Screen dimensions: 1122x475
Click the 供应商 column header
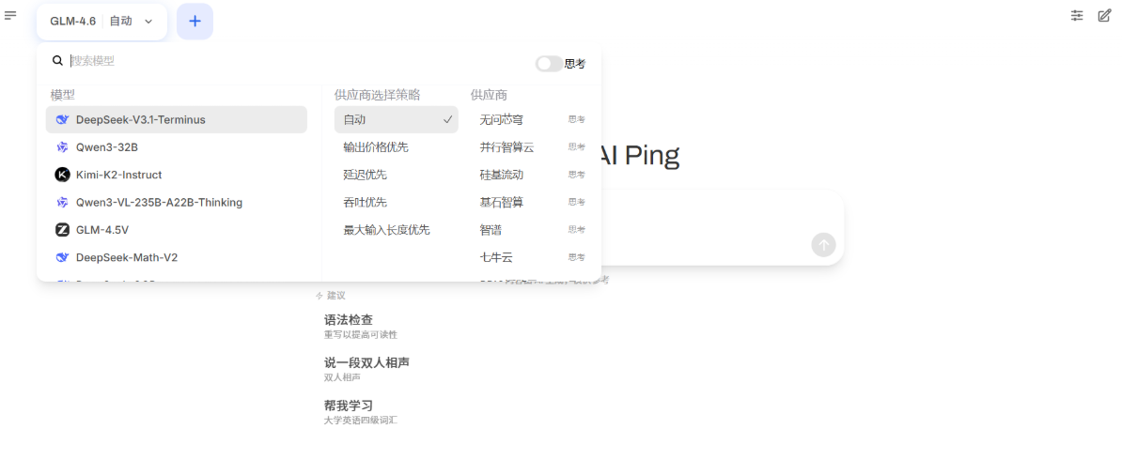[x=490, y=95]
